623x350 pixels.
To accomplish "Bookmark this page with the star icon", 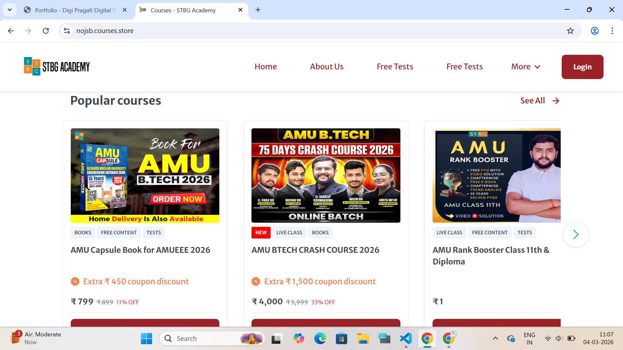I will coord(570,31).
